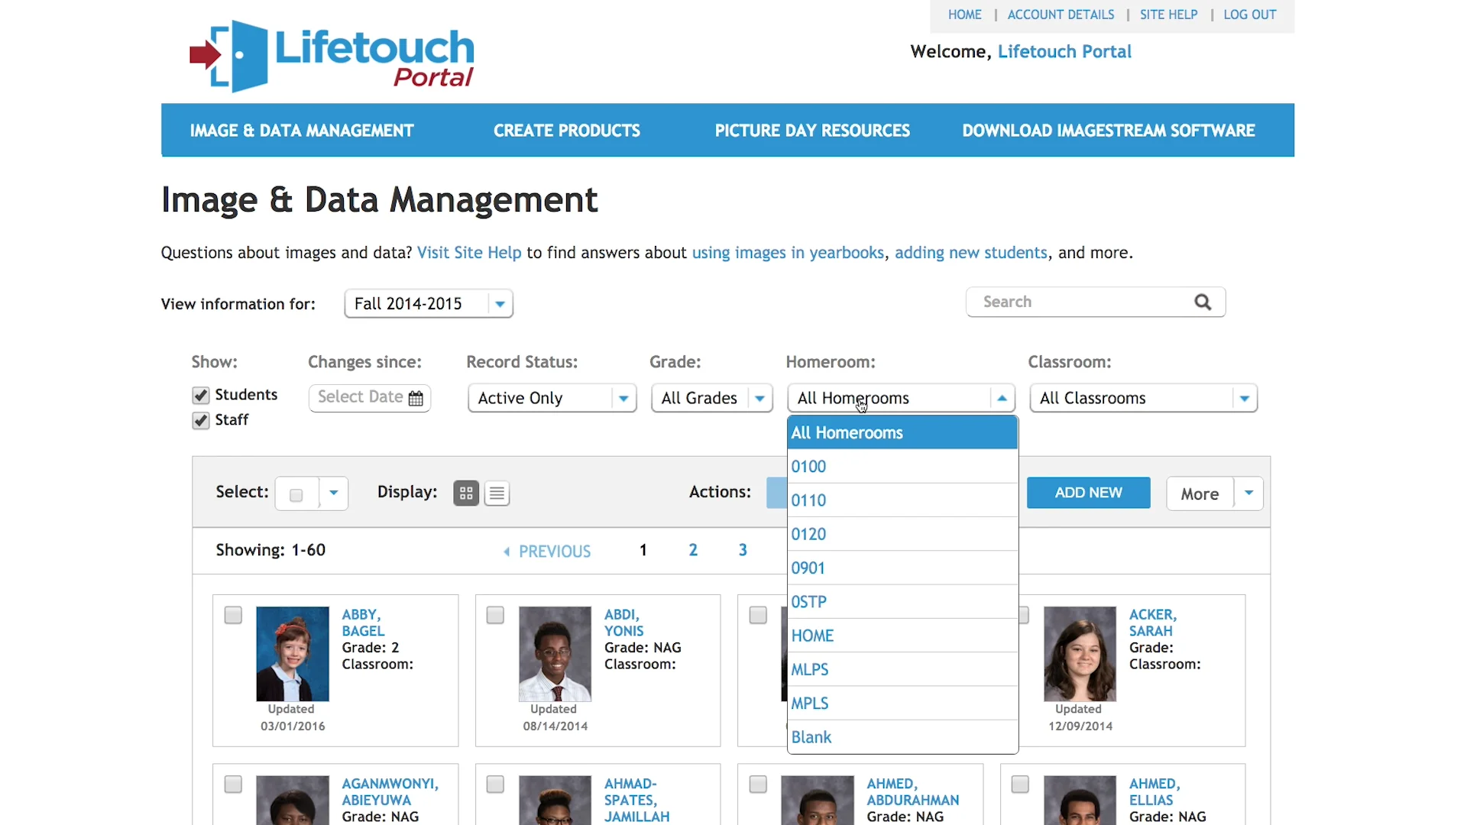
Task: Select checkbox for Abby, Bagel
Action: click(233, 615)
